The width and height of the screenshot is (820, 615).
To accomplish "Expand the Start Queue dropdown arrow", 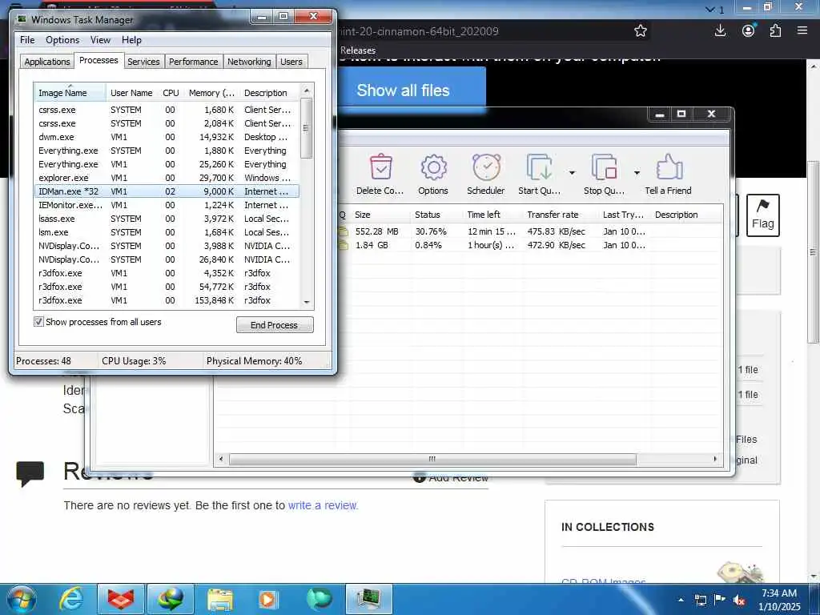I will pos(572,173).
